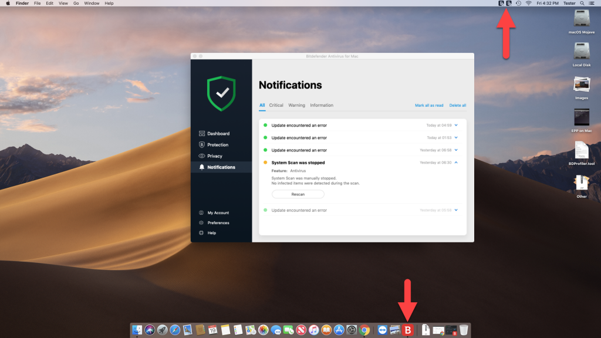Click the Rescan button

click(298, 194)
